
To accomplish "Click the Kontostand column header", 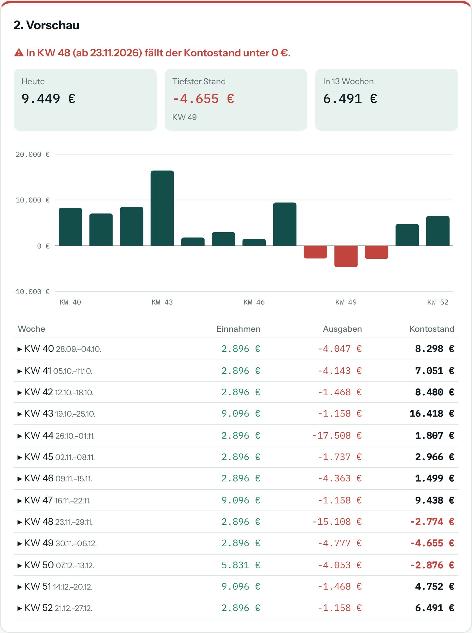I will pos(432,329).
